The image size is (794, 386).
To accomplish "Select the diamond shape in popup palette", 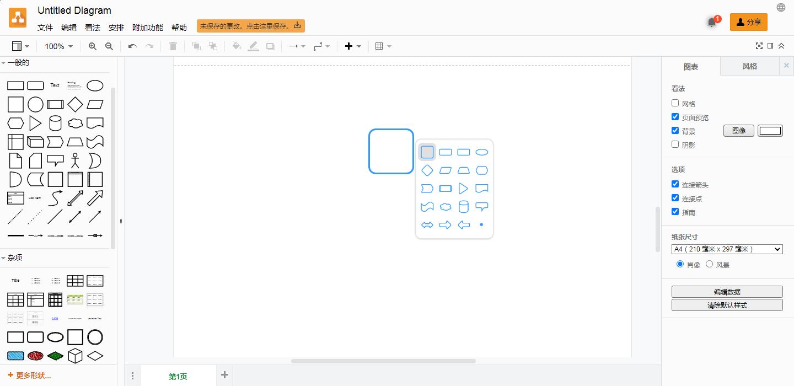I will click(427, 170).
